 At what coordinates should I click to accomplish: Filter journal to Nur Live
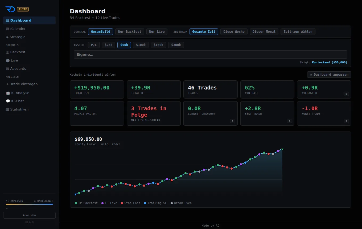[x=157, y=32]
